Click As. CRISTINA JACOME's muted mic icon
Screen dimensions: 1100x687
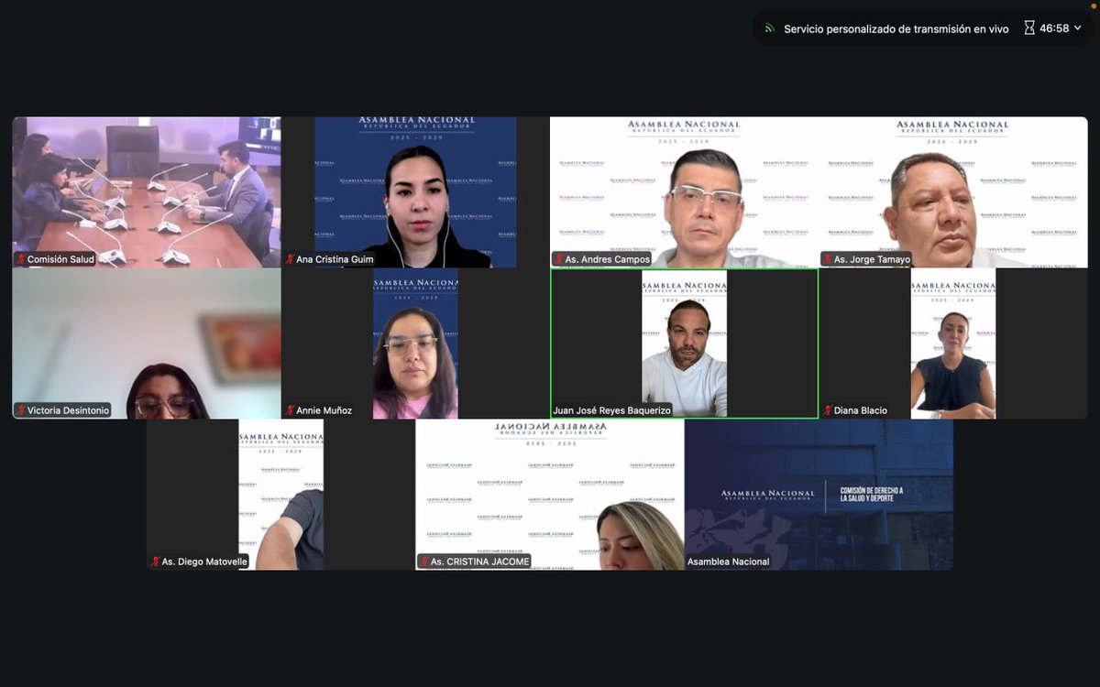(423, 562)
